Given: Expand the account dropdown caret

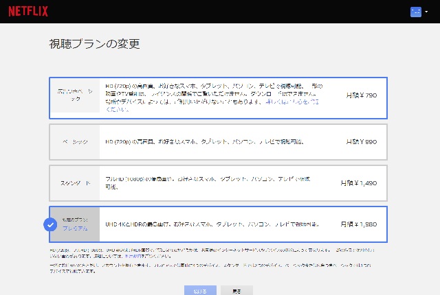Looking at the screenshot, I should (x=426, y=12).
